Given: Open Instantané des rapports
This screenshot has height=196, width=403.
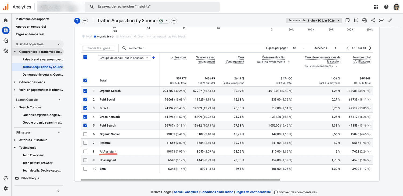Looking at the screenshot, I should click(33, 19).
